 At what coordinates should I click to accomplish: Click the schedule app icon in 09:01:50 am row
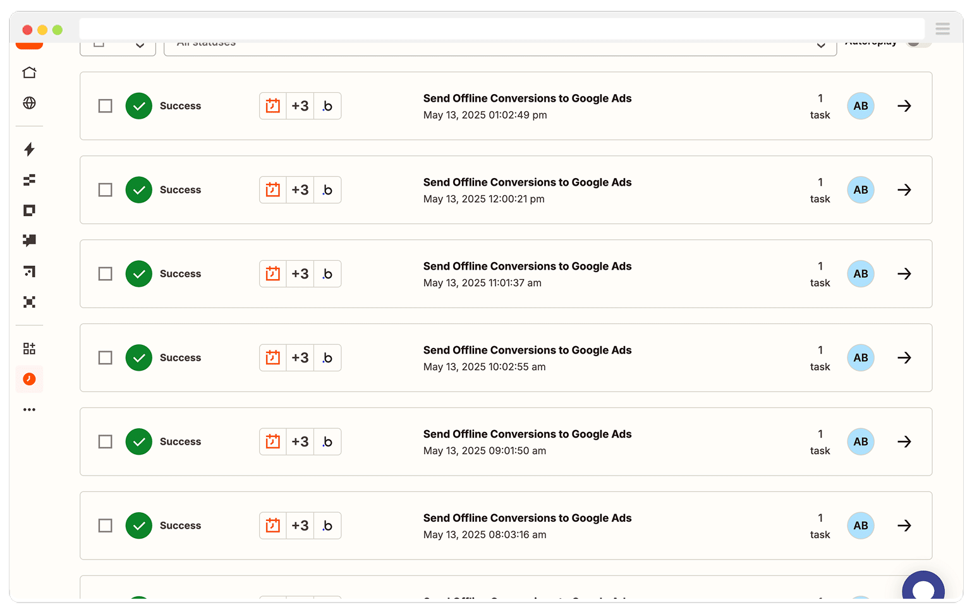(x=273, y=442)
